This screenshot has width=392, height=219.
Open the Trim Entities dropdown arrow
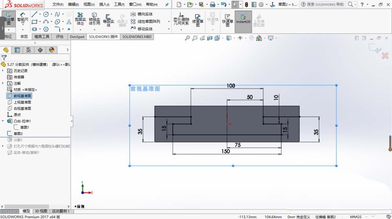80,30
